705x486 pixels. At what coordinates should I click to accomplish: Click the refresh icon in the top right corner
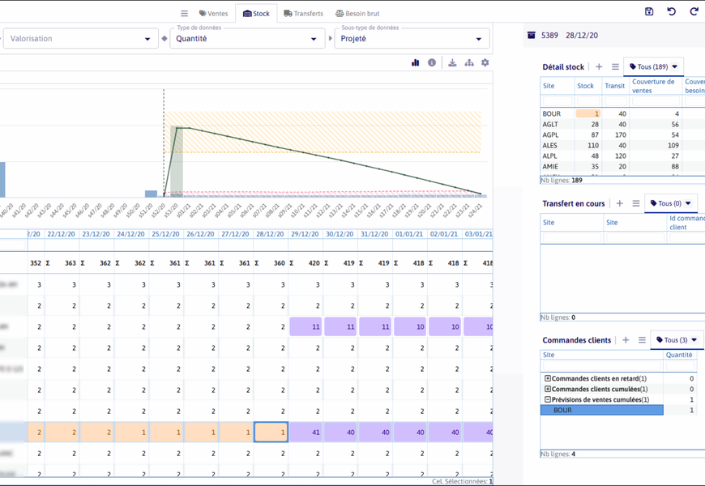[694, 11]
